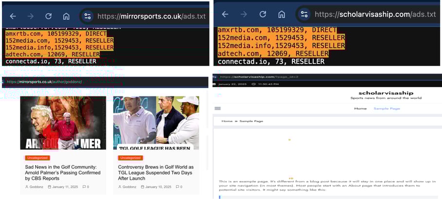This screenshot has width=442, height=199.
Task: Click back arrow in mirrorsports browser window
Action: tap(13, 16)
